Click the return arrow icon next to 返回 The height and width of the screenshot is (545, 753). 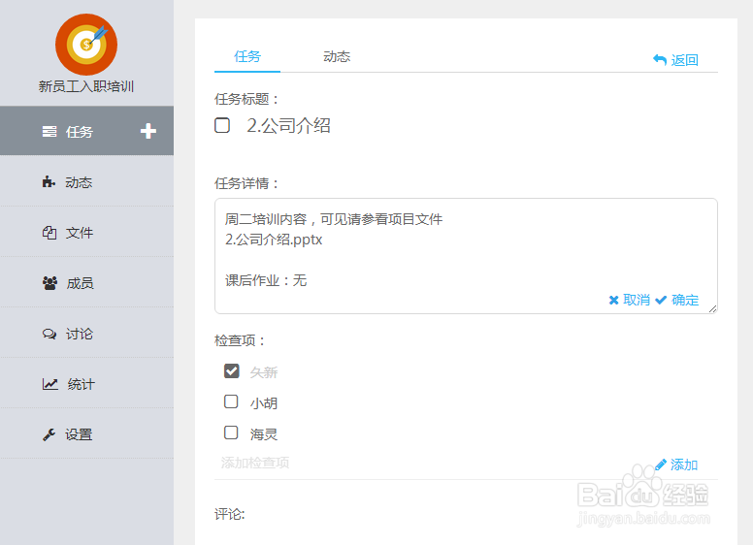660,60
